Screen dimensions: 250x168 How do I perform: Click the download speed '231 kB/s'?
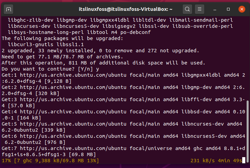[203, 161]
